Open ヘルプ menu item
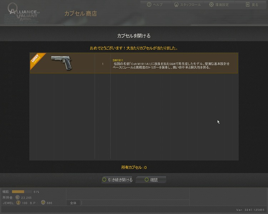Screen dimensions: 268x214 (158, 5)
